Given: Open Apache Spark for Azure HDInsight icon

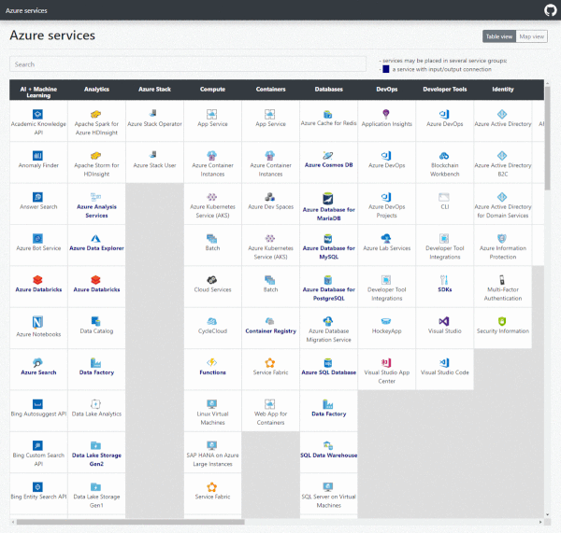Looking at the screenshot, I should coord(95,114).
